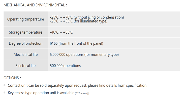Click the Key recess type operation unit text
Image resolution: width=187 pixels, height=101 pixels.
click(x=41, y=93)
